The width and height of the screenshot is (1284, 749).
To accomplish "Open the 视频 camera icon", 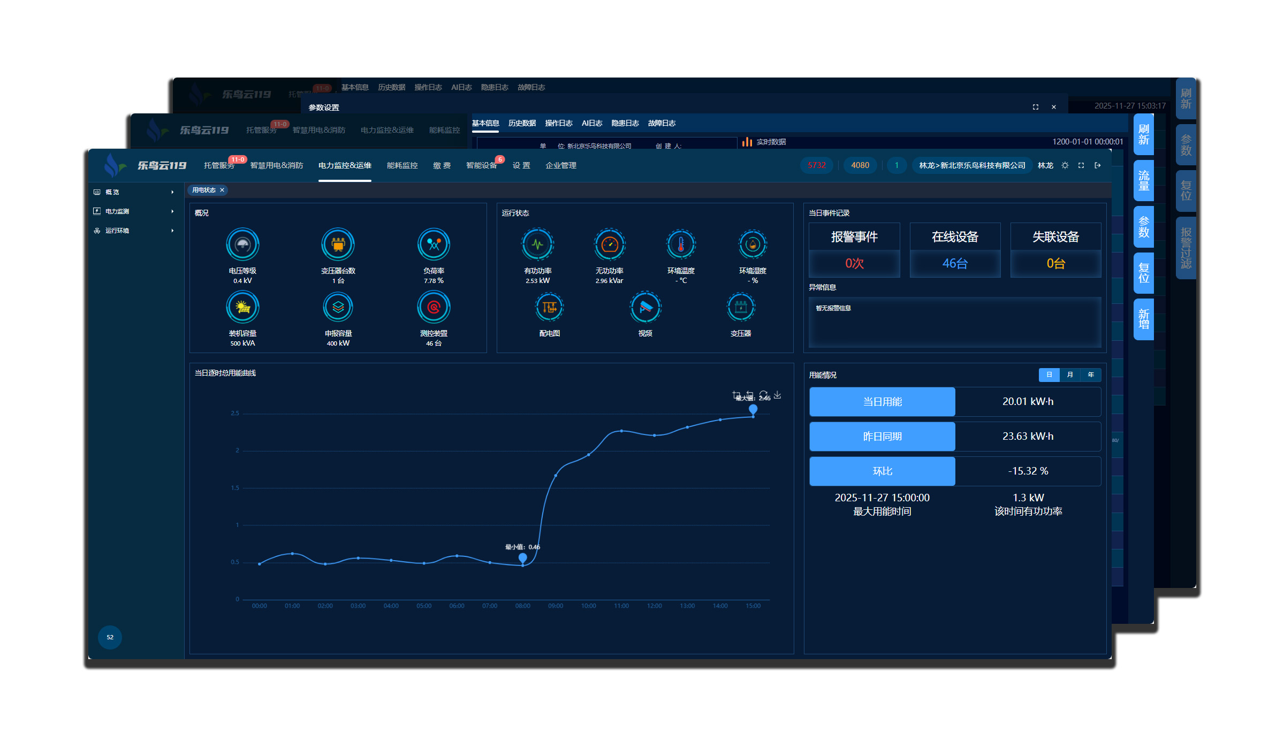I will coord(645,308).
